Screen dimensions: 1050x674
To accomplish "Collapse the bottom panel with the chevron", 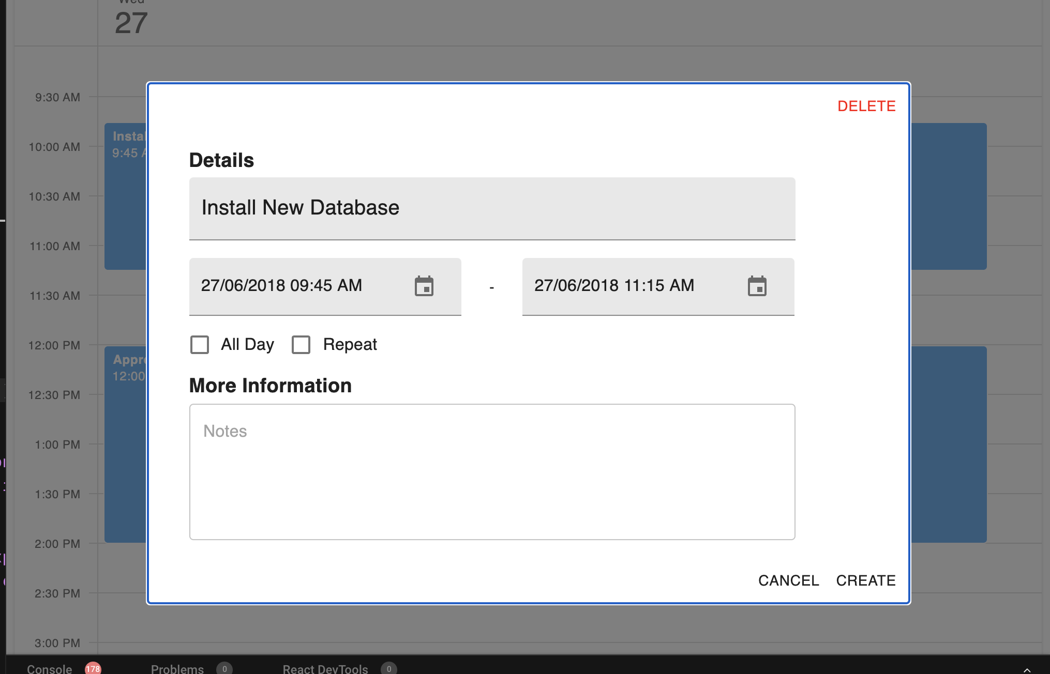I will pyautogui.click(x=1028, y=669).
